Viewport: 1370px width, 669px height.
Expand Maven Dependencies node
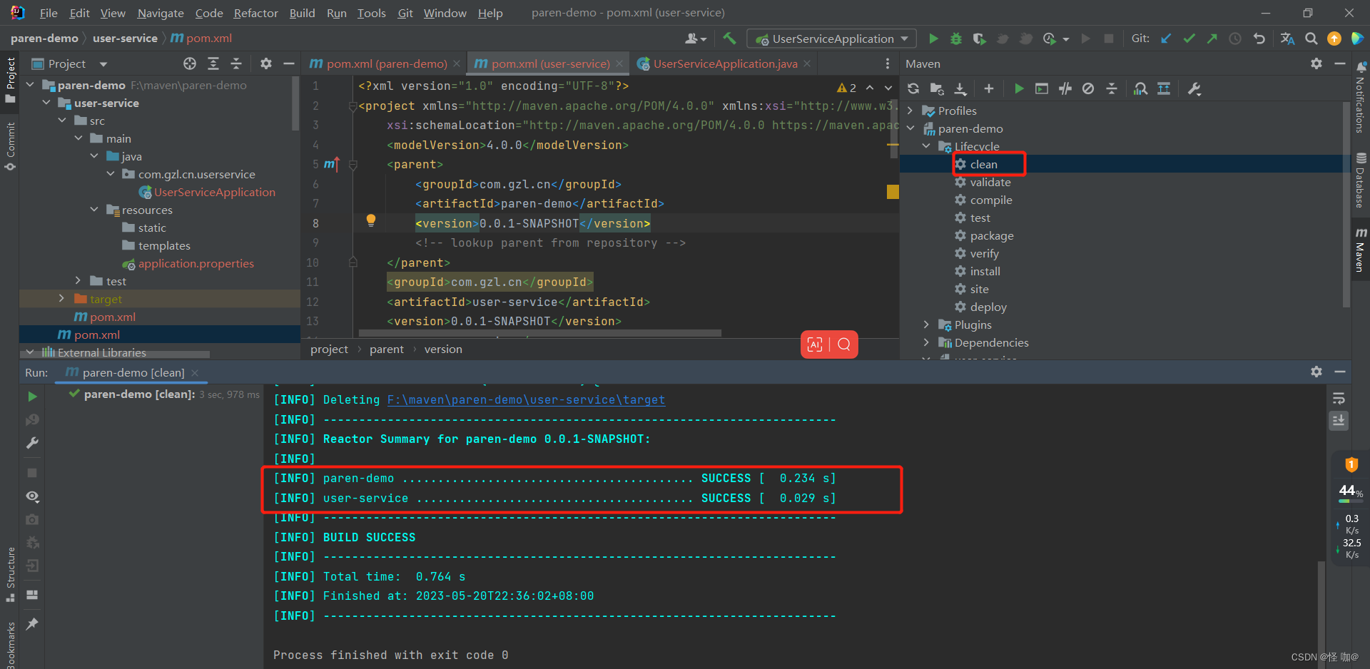(x=926, y=342)
